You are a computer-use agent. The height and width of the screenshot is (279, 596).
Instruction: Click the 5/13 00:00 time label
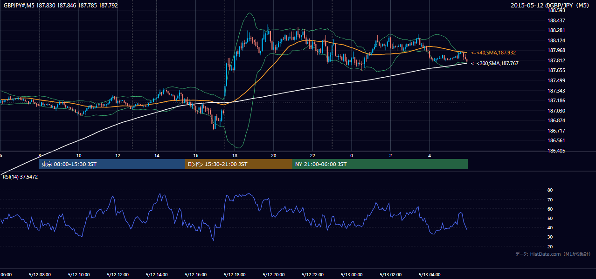tap(352, 275)
